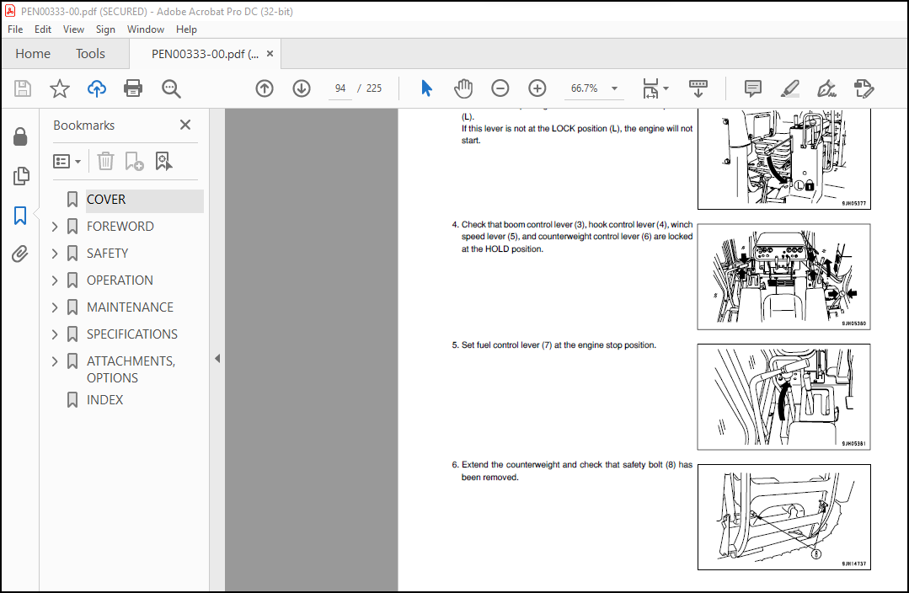Click the fuel control lever illustration
This screenshot has width=909, height=593.
pos(783,397)
